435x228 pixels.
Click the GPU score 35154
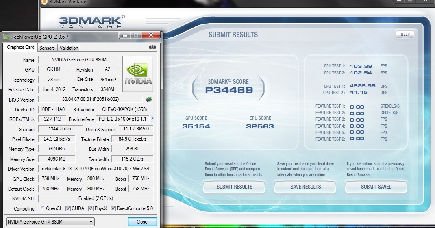(x=196, y=126)
